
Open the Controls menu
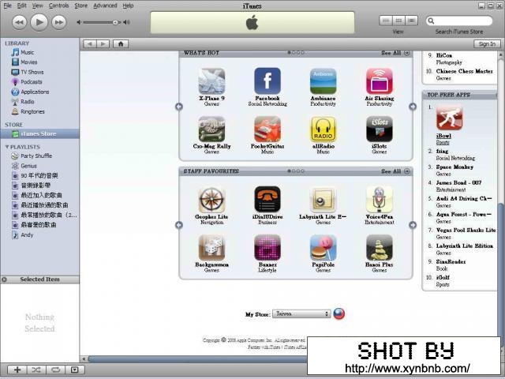click(58, 6)
